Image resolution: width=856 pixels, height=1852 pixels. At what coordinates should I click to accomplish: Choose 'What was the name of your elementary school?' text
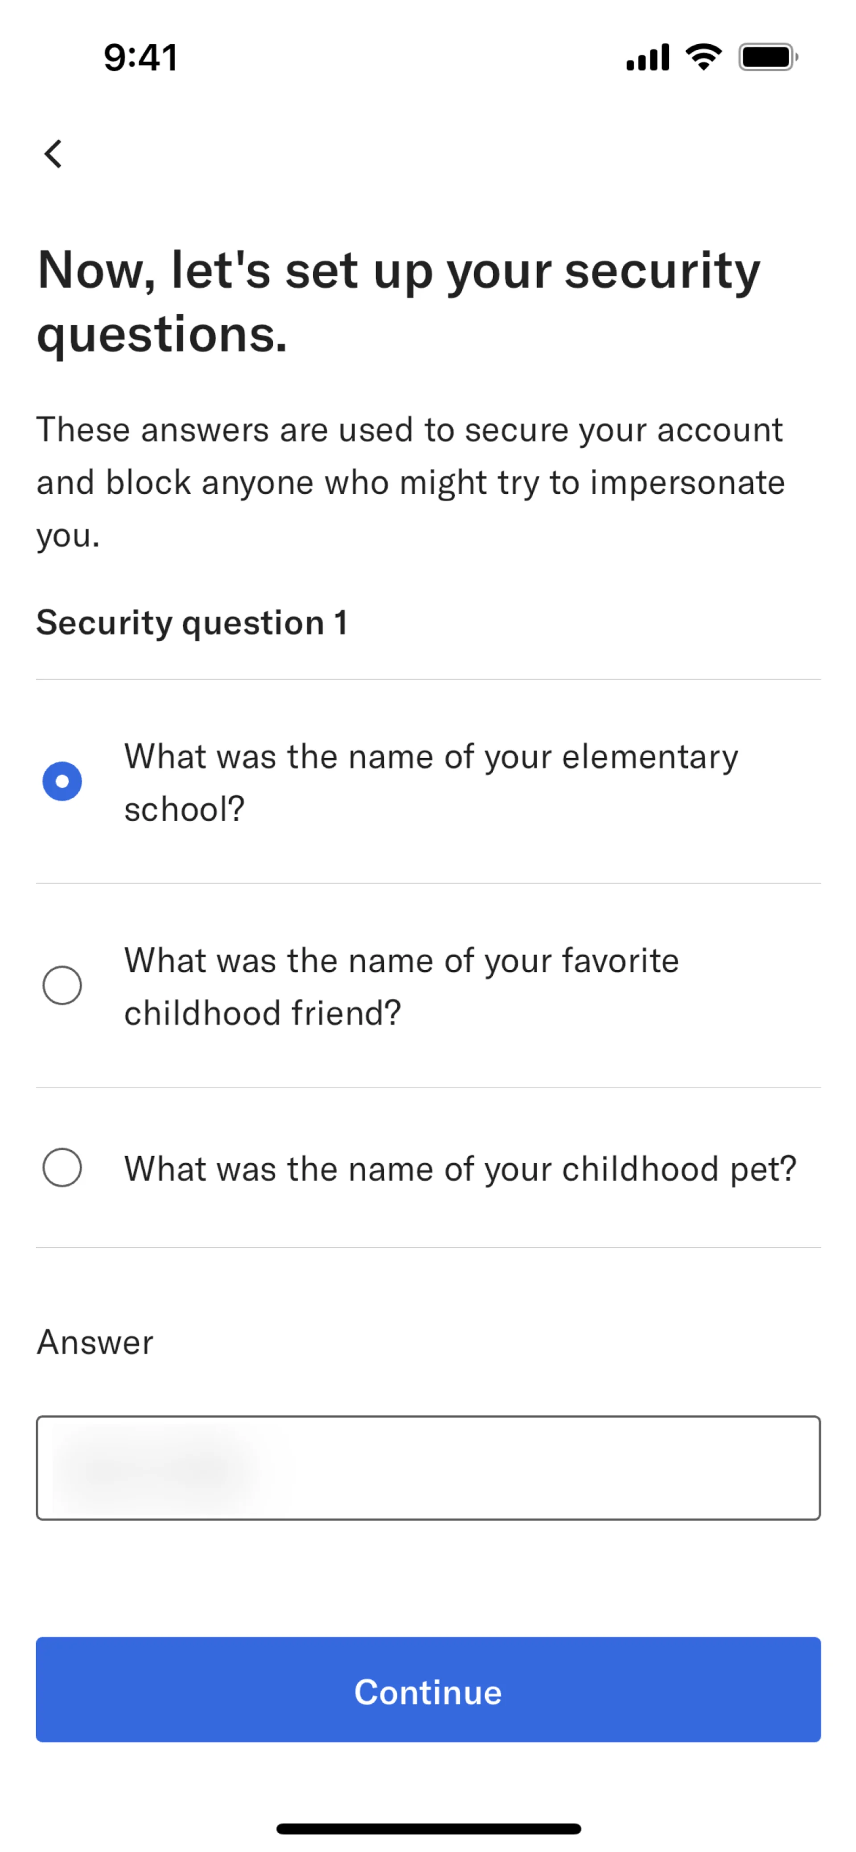coord(431,782)
